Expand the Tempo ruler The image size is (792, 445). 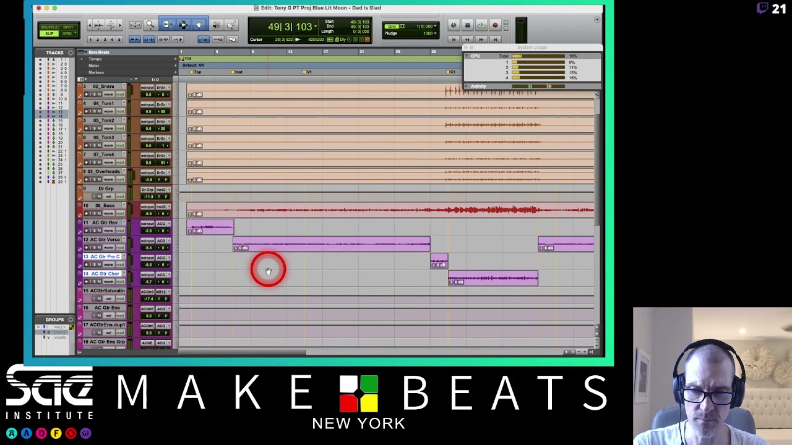click(x=82, y=59)
